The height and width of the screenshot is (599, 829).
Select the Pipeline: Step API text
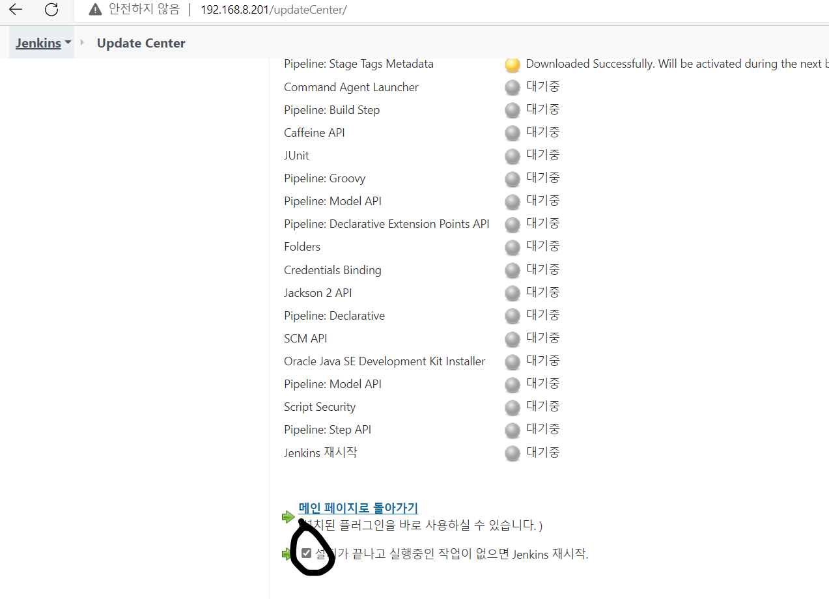(328, 429)
